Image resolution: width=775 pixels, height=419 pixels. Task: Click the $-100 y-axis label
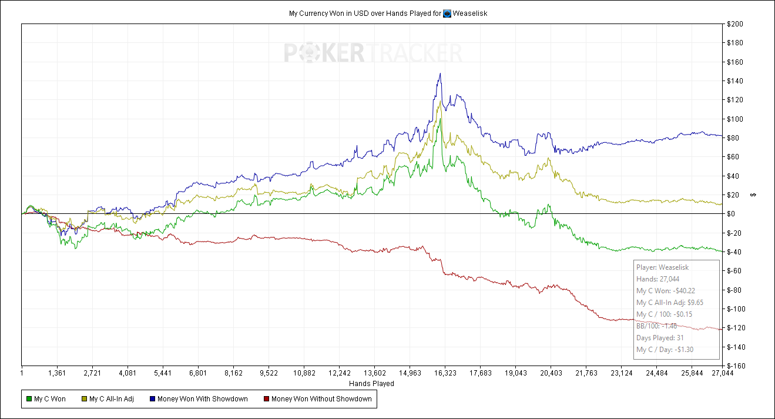(x=737, y=309)
